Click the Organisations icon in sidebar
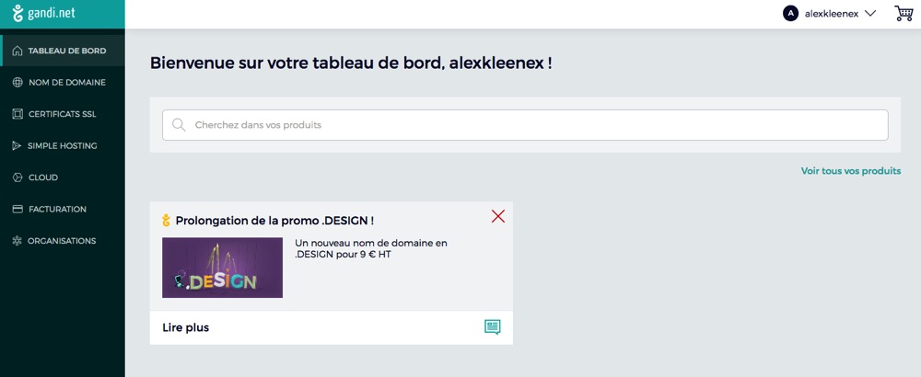The width and height of the screenshot is (921, 377). pyautogui.click(x=17, y=241)
